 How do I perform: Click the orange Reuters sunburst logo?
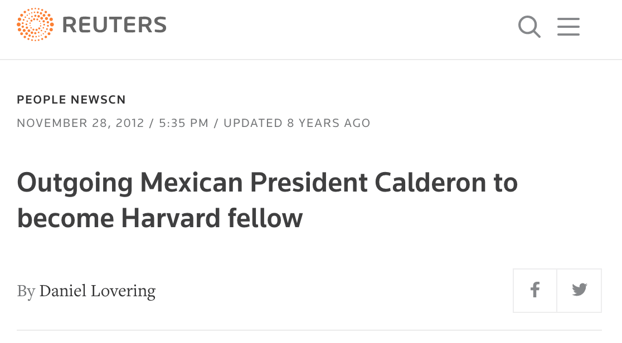(35, 24)
